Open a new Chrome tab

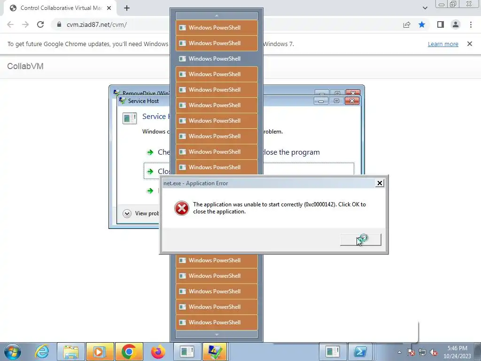[127, 8]
